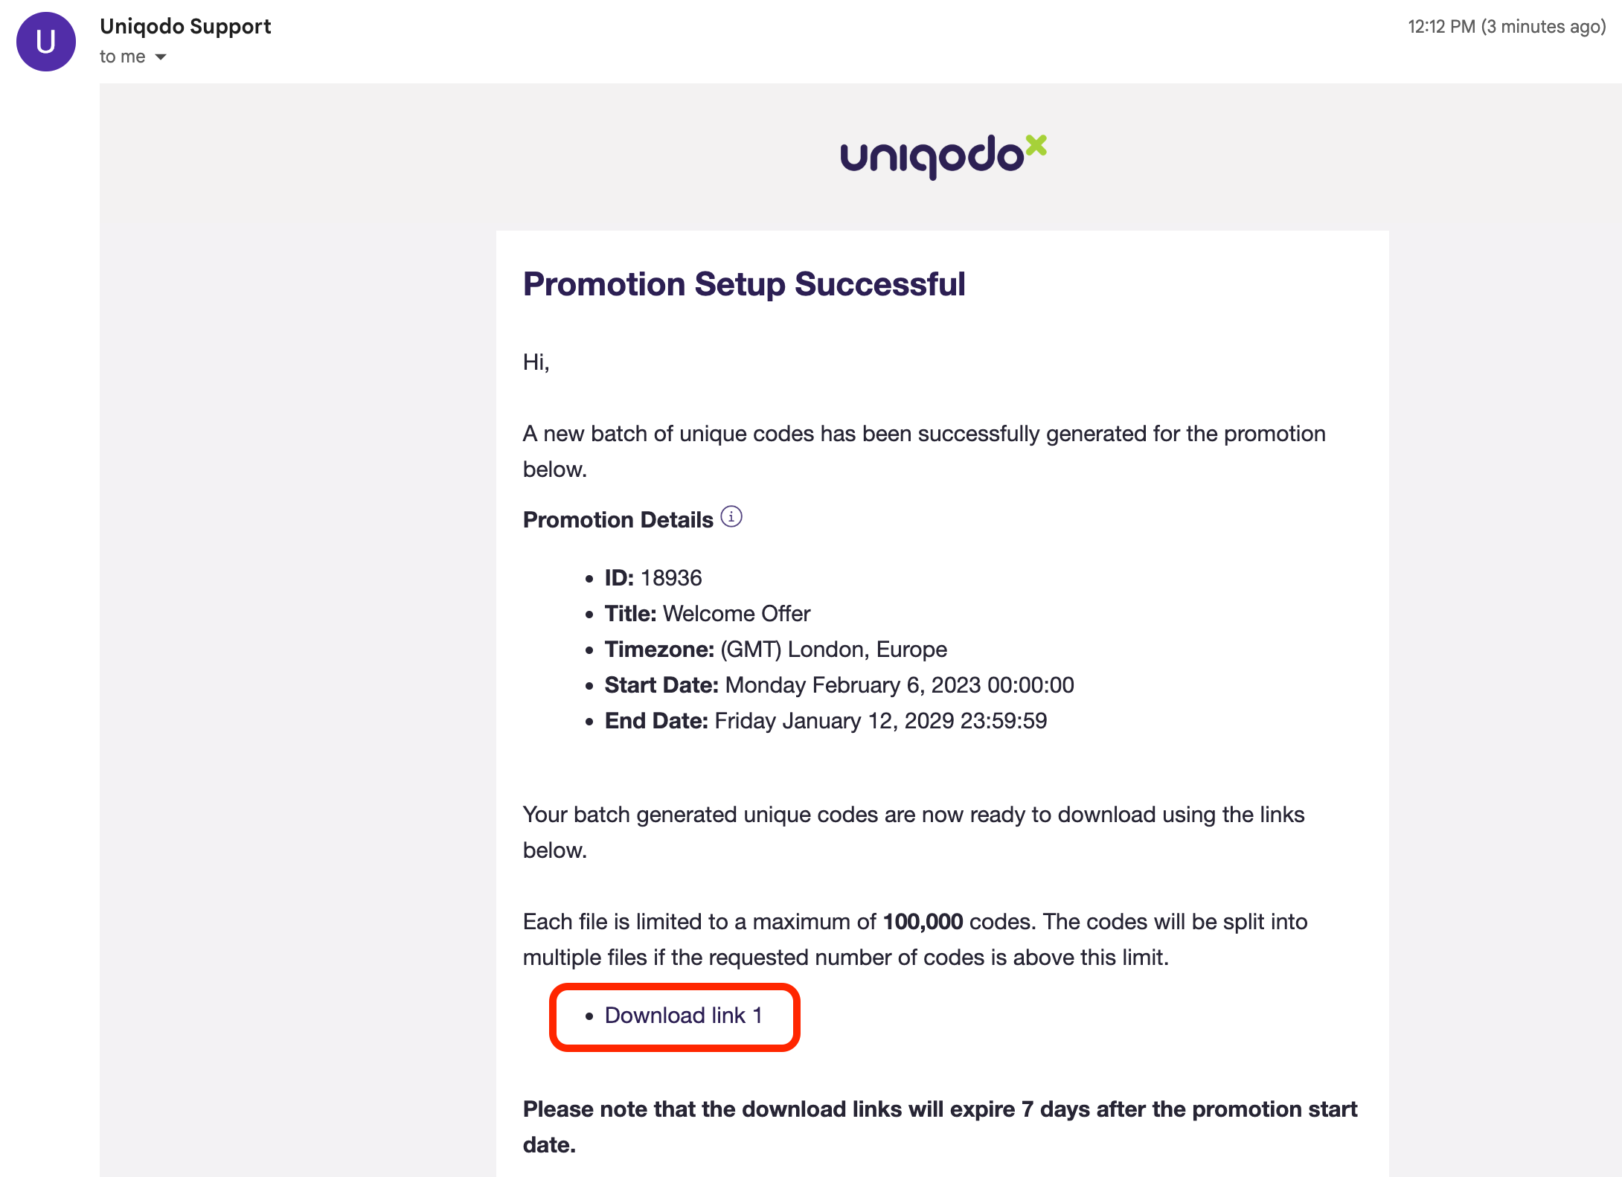Expand recipient details arrow next to "to me"

tap(161, 57)
